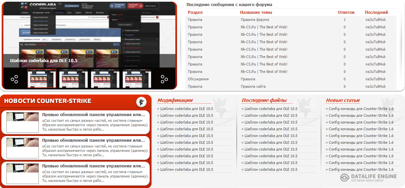Click the reply count '1' for Правила форума

[345, 20]
